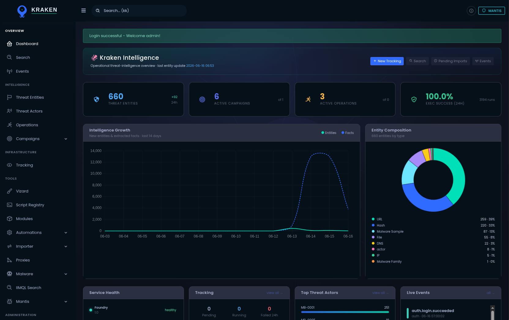509x320 pixels.
Task: Click the Mantis bug icon
Action: [x=9, y=302]
